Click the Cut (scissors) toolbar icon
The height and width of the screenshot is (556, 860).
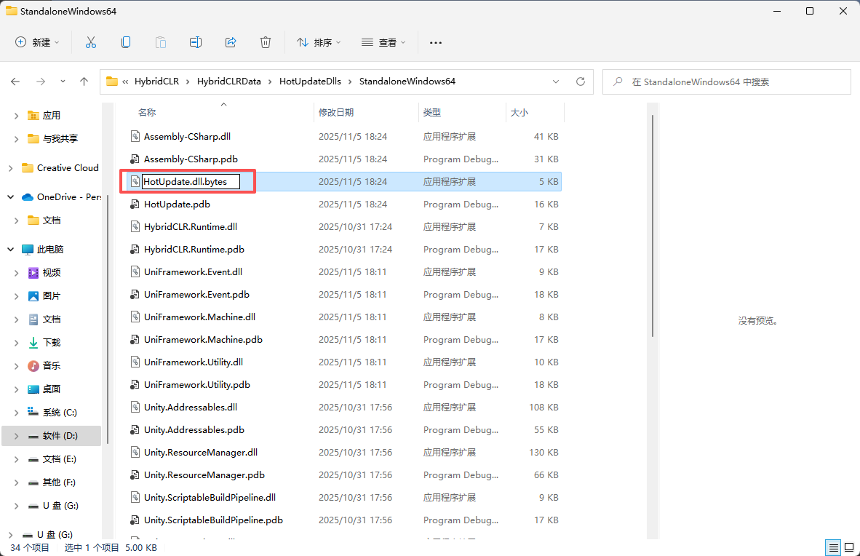pyautogui.click(x=91, y=42)
